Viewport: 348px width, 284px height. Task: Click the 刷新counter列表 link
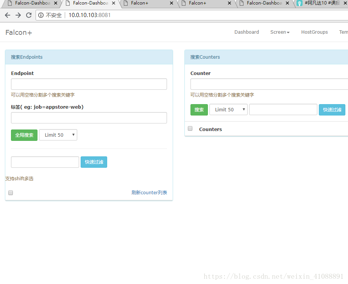[x=149, y=193]
